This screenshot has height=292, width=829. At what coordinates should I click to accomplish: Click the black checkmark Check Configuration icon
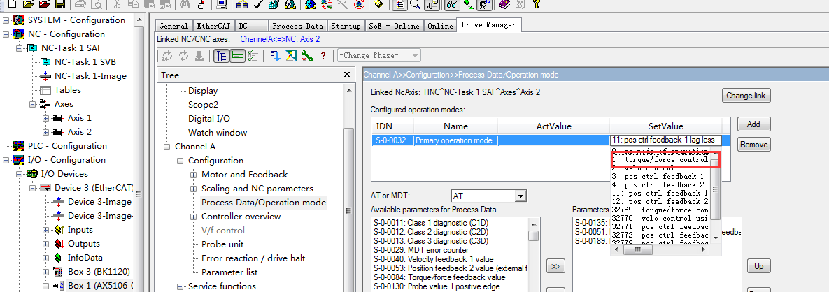click(x=258, y=5)
